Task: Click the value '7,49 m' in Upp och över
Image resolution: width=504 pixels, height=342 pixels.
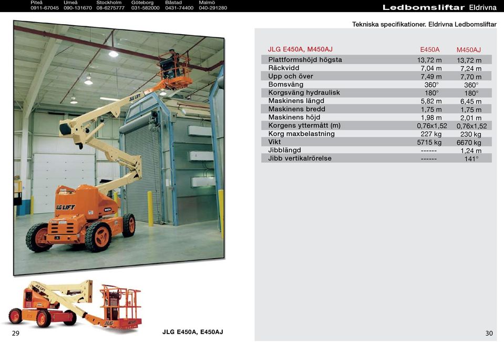Action: tap(431, 77)
